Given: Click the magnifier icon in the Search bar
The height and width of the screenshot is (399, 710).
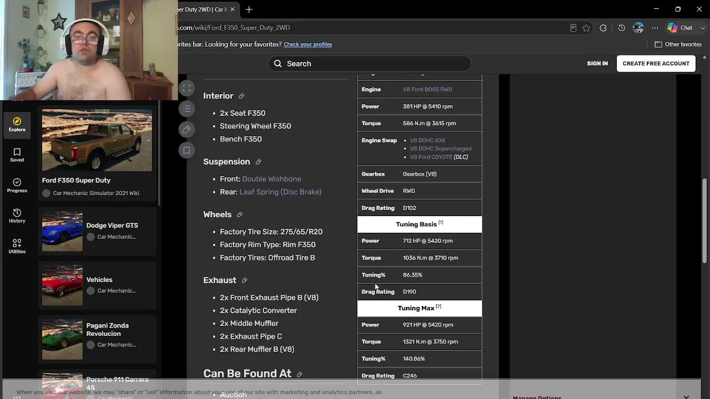Looking at the screenshot, I should tap(277, 64).
